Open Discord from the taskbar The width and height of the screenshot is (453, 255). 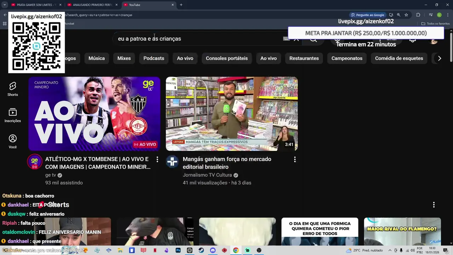click(x=213, y=250)
